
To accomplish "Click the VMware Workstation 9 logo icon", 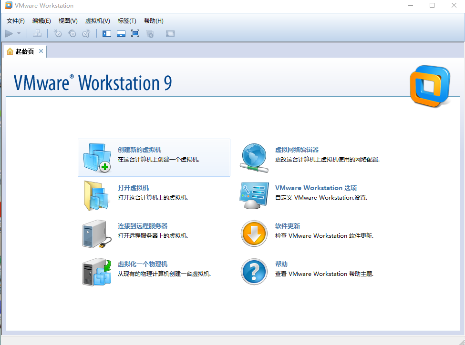I will [430, 86].
